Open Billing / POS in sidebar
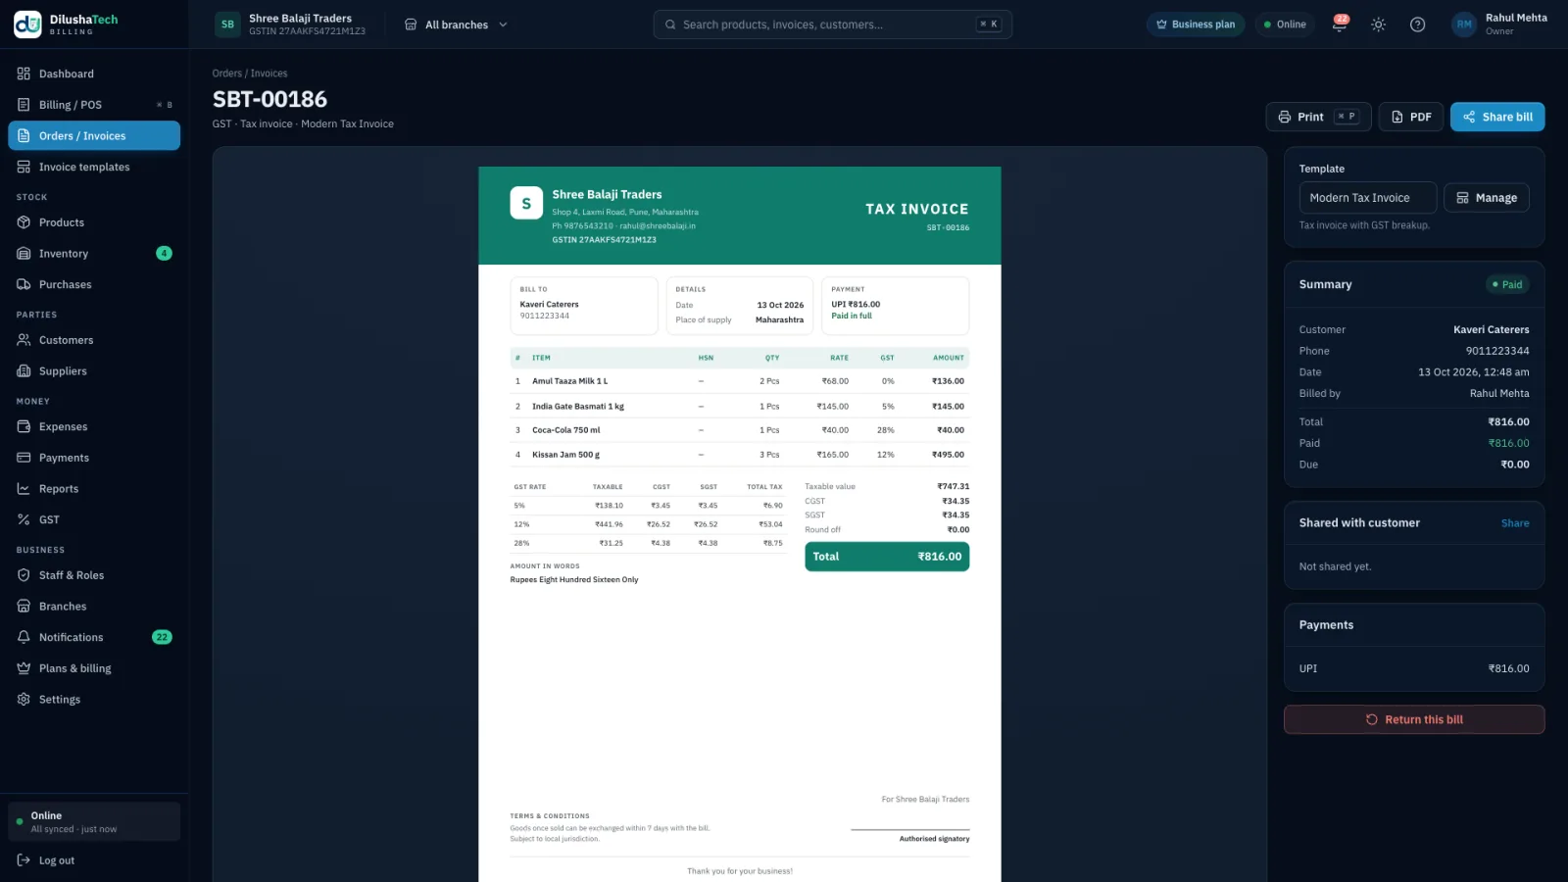The image size is (1568, 882). 94,105
